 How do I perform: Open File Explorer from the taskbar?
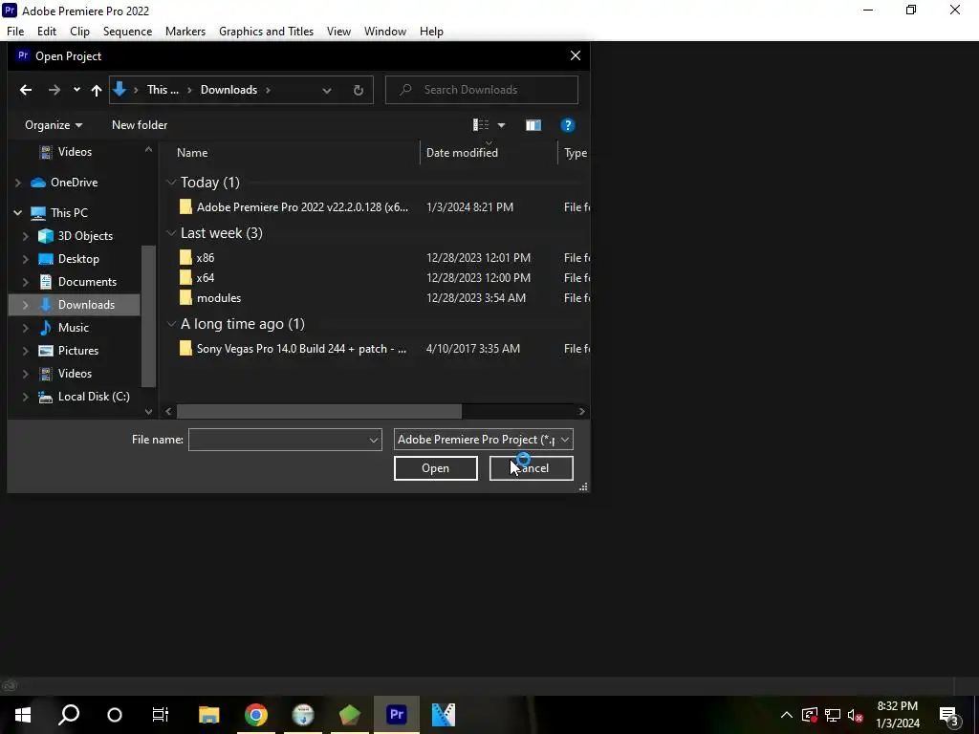[x=209, y=715]
